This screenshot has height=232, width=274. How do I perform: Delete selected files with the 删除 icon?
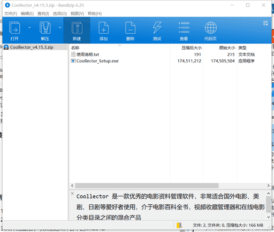130,30
